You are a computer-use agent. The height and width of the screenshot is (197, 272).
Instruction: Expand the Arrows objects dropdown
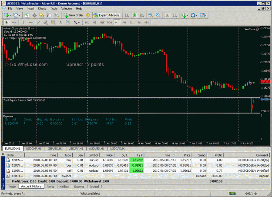coord(79,23)
